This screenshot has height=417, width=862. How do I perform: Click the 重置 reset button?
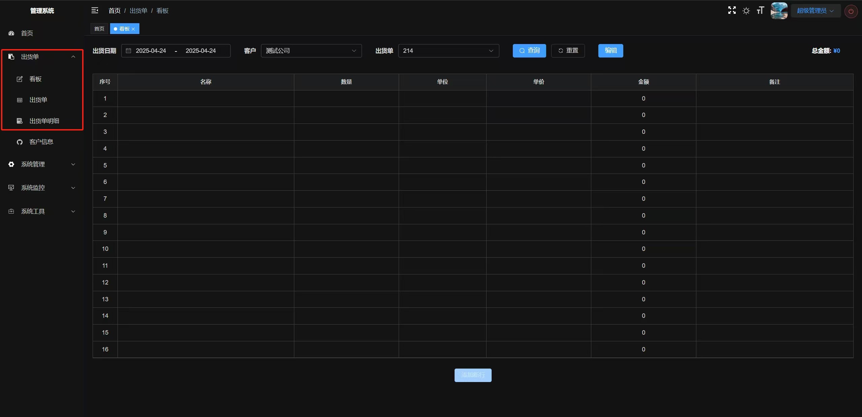[568, 51]
